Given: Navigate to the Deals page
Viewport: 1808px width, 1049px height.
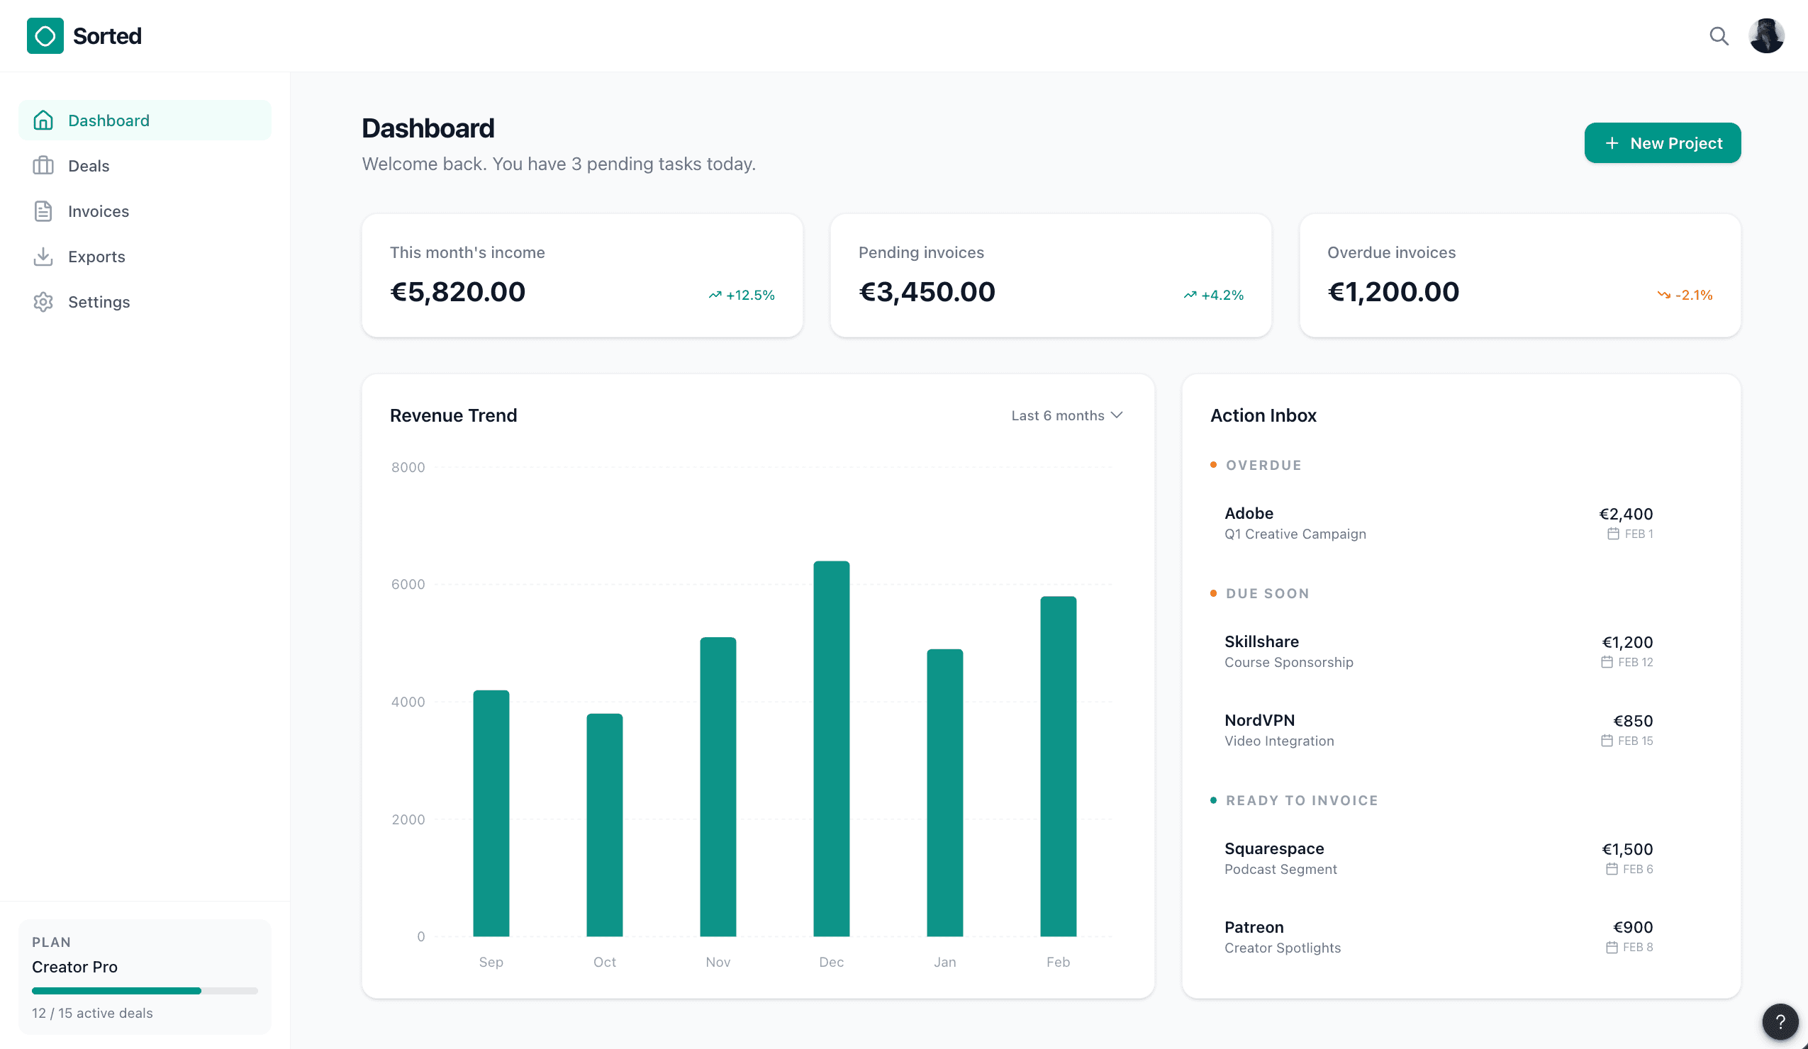Looking at the screenshot, I should tap(89, 166).
